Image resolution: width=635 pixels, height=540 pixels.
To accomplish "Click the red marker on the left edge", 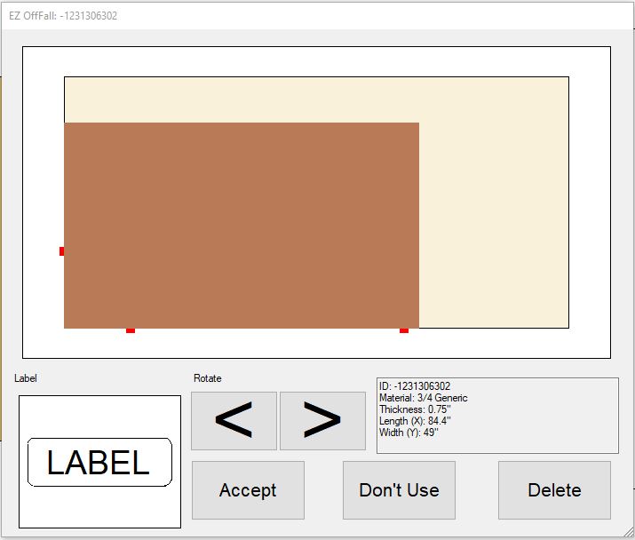I will (x=62, y=251).
